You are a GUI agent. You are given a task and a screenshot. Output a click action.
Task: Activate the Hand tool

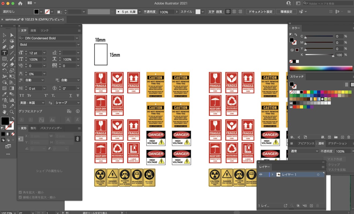4,112
